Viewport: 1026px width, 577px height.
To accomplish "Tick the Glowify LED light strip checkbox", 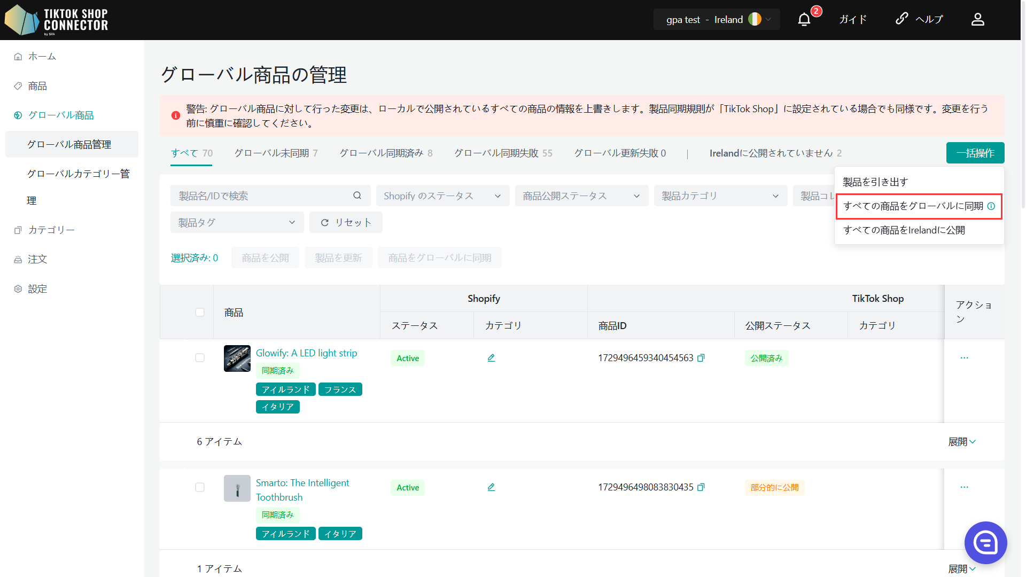I will (200, 358).
